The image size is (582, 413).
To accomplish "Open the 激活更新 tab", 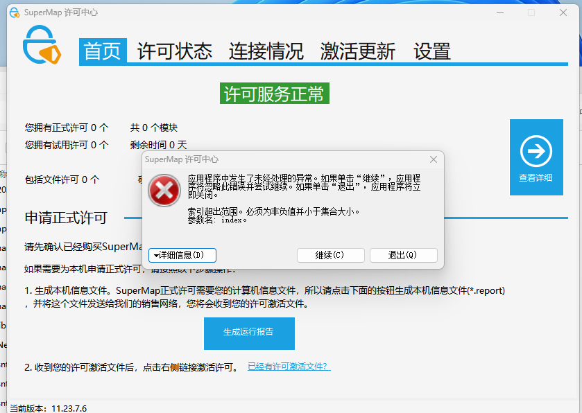I will (x=357, y=51).
